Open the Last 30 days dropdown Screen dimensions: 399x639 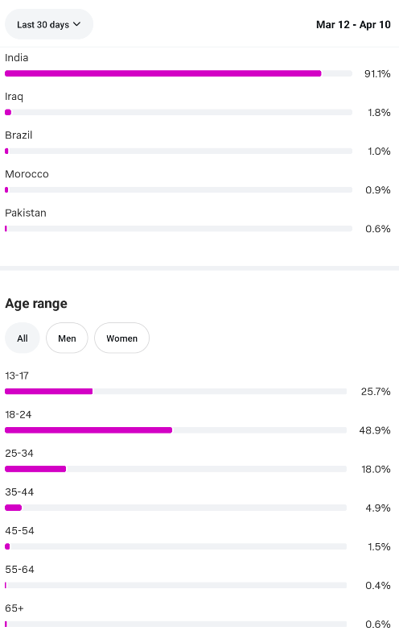(49, 24)
